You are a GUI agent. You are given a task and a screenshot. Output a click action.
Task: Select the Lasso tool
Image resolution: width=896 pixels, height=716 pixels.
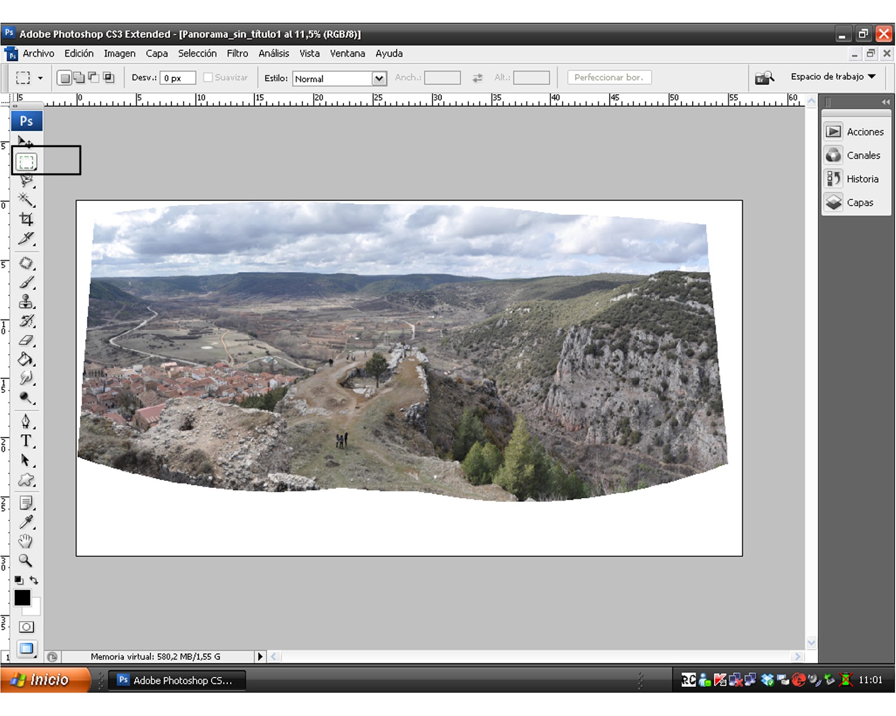click(x=26, y=180)
